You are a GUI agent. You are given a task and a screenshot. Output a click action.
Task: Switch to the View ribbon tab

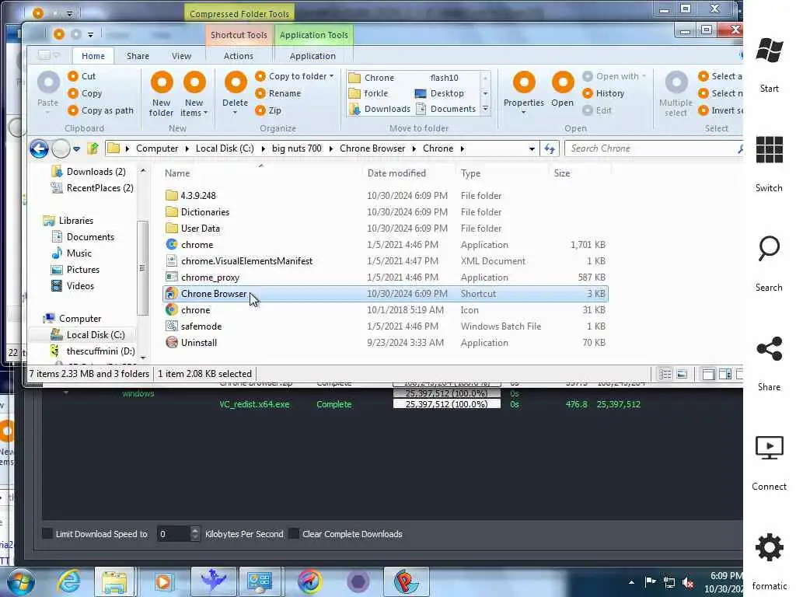(181, 56)
